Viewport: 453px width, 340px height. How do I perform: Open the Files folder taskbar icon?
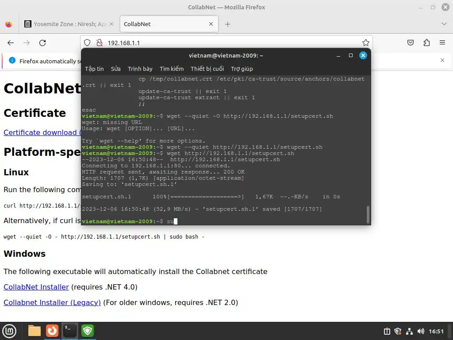click(35, 331)
